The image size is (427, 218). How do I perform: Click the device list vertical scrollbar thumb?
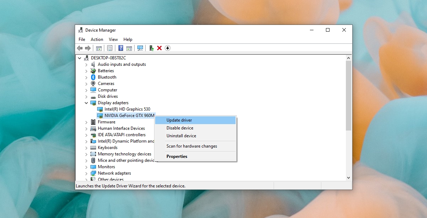tap(348, 95)
